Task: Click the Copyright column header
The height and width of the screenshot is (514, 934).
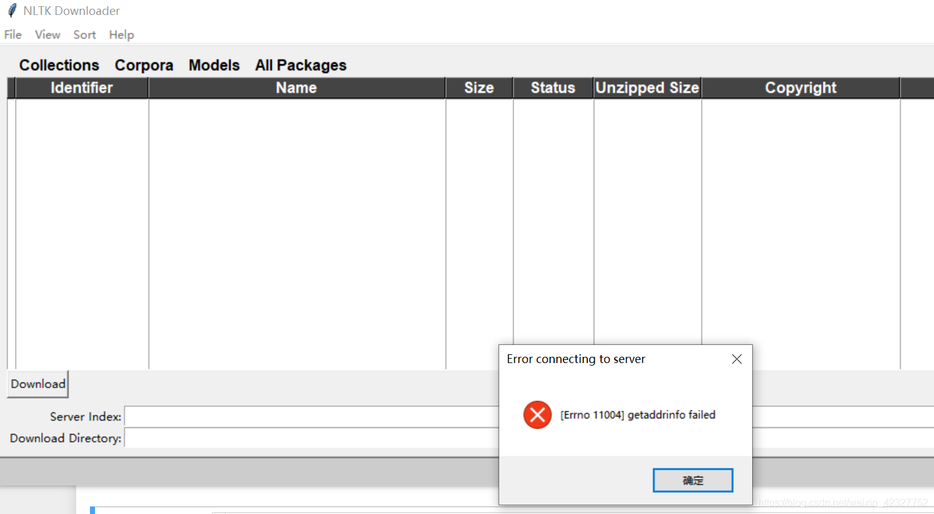Action: (801, 88)
